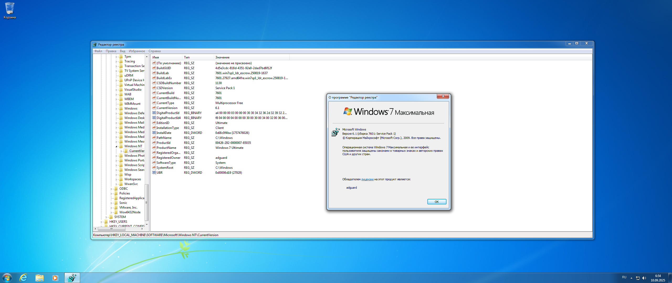Open the Файл menu
The image size is (672, 283).
click(x=98, y=51)
